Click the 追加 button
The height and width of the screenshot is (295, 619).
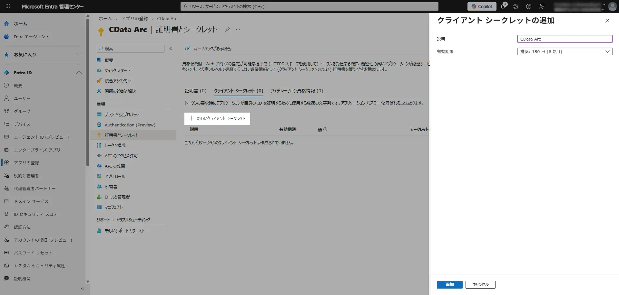450,284
